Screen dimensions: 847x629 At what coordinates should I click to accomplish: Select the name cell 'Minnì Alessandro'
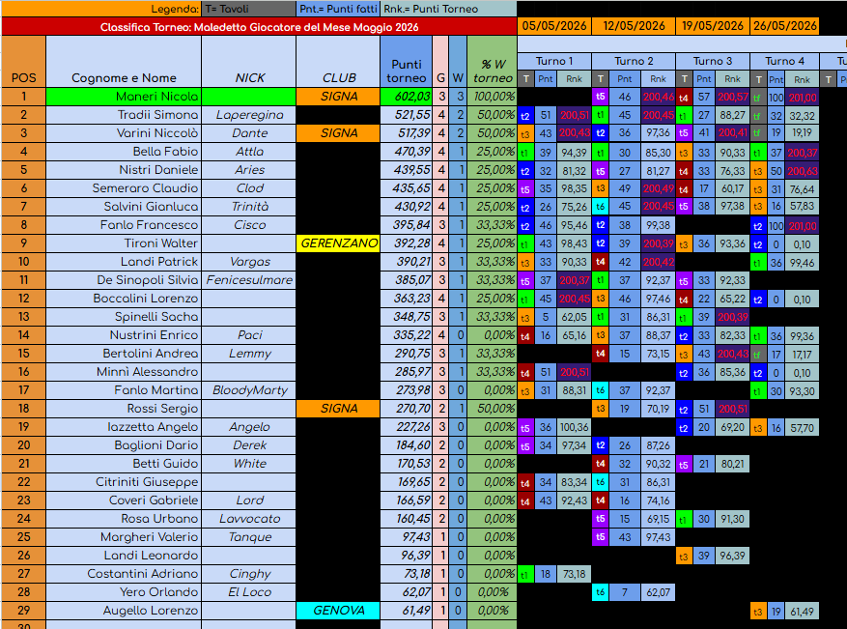[x=124, y=372]
